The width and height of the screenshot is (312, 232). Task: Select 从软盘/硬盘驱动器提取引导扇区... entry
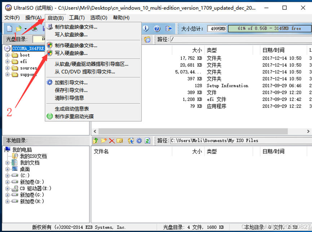[93, 64]
